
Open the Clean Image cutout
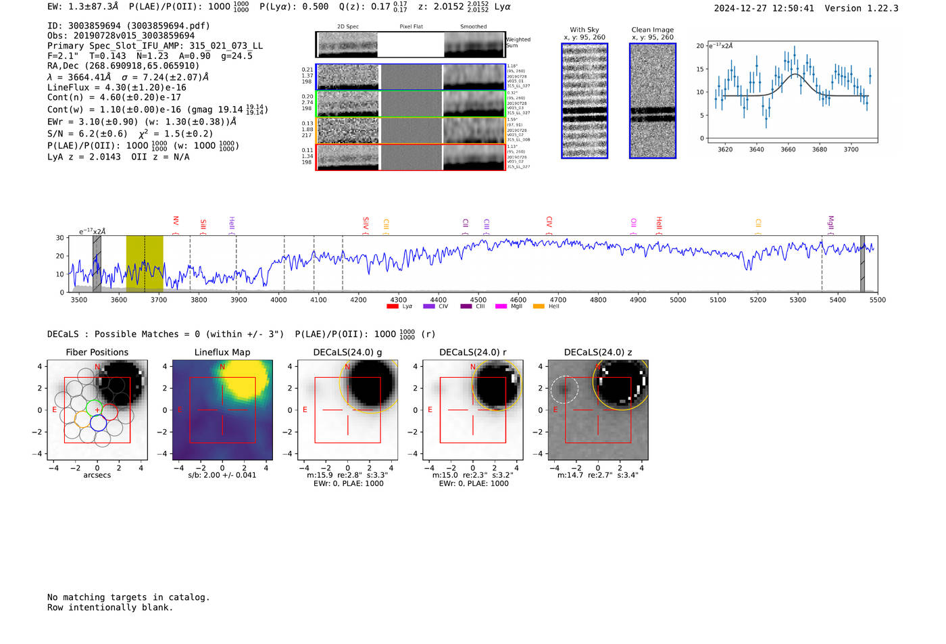coord(653,101)
